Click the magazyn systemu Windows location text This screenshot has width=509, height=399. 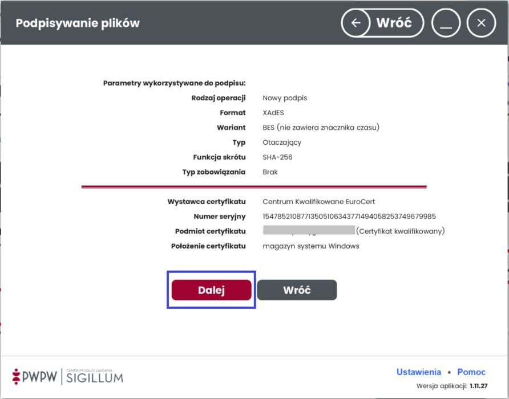coord(311,246)
